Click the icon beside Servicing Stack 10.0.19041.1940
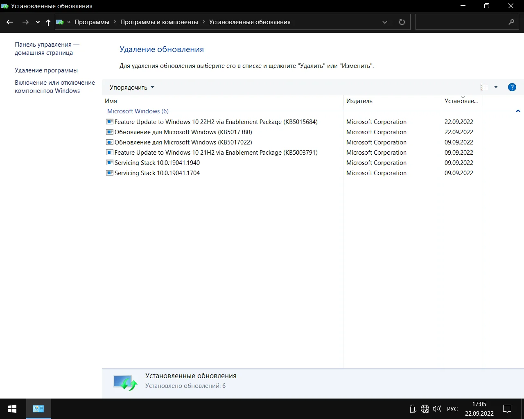 click(109, 162)
